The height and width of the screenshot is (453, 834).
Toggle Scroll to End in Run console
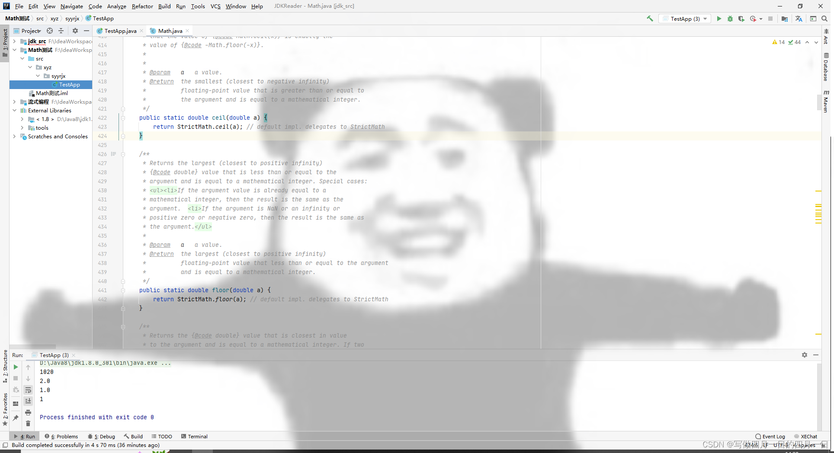[x=28, y=401]
